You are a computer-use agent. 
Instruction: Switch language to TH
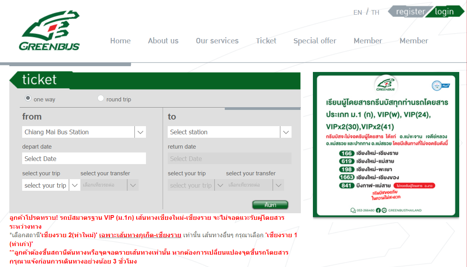coord(375,12)
